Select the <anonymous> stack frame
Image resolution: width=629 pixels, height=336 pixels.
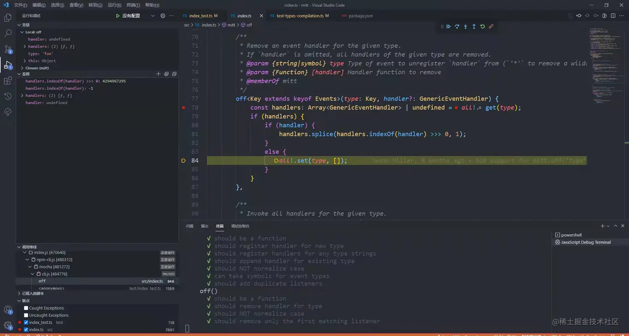coord(97,288)
